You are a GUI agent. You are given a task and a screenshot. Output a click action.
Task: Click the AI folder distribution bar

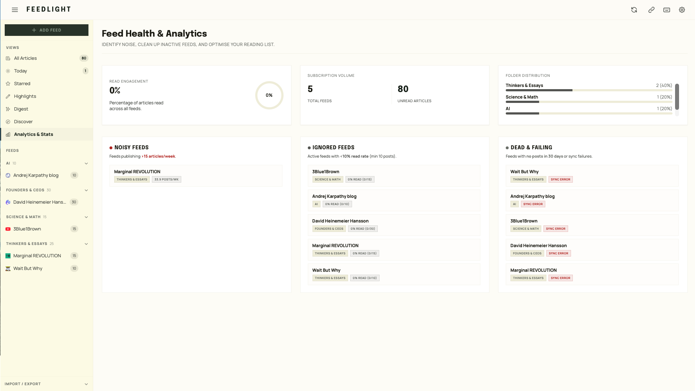(x=589, y=113)
